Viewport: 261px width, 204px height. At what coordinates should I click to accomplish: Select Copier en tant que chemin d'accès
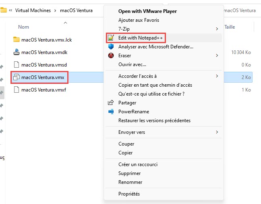(x=155, y=85)
